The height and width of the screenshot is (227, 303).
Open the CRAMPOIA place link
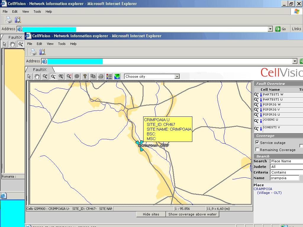point(263,189)
